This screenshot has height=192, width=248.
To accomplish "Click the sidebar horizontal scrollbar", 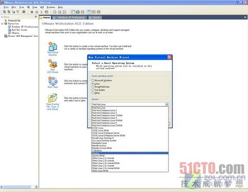I will [19, 187].
